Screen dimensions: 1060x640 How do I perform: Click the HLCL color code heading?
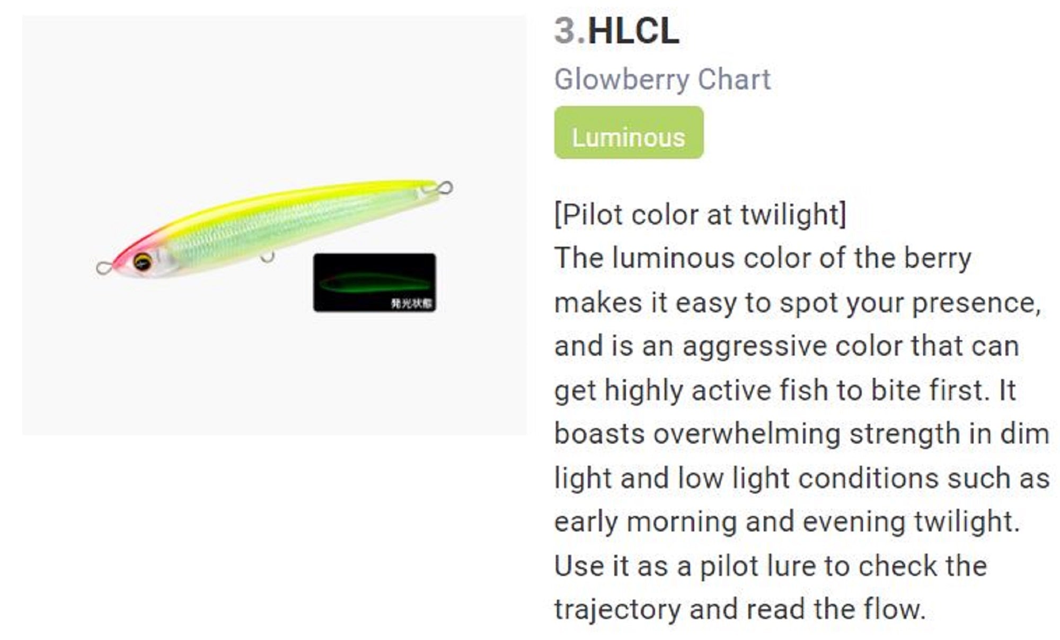[633, 31]
